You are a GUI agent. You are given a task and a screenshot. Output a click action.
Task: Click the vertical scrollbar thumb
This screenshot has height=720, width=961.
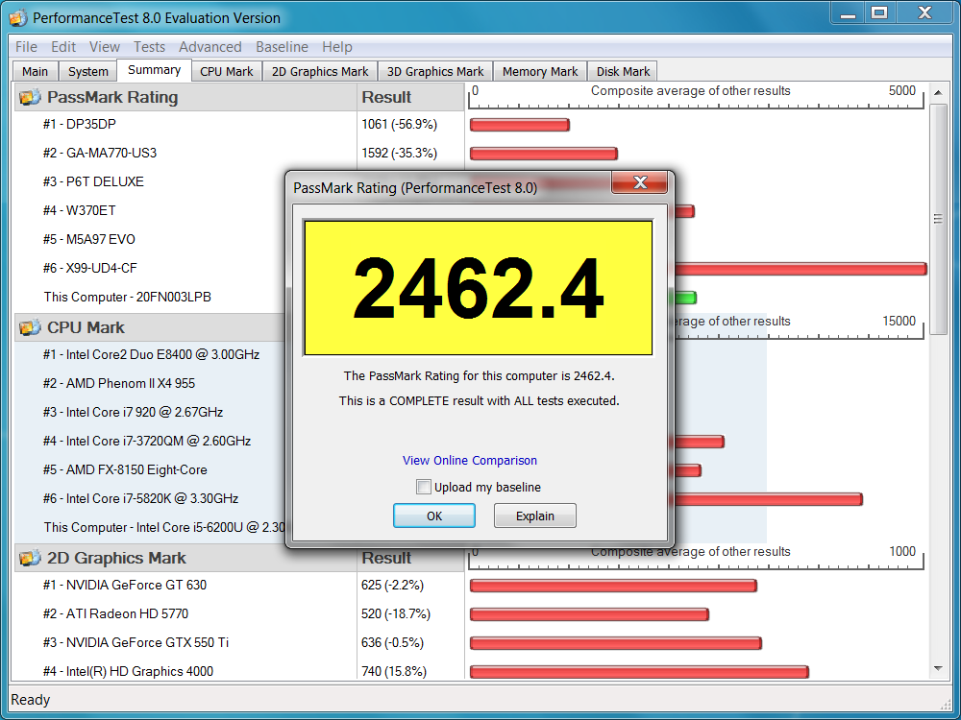point(938,219)
